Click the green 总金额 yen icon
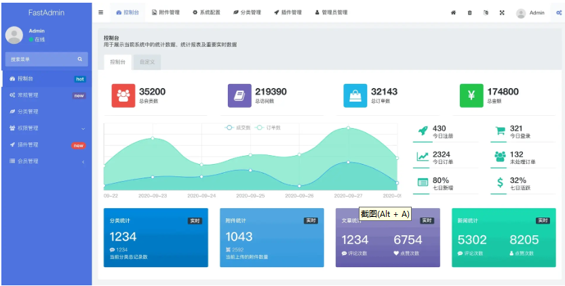Screen dimensions: 565x286 point(471,96)
